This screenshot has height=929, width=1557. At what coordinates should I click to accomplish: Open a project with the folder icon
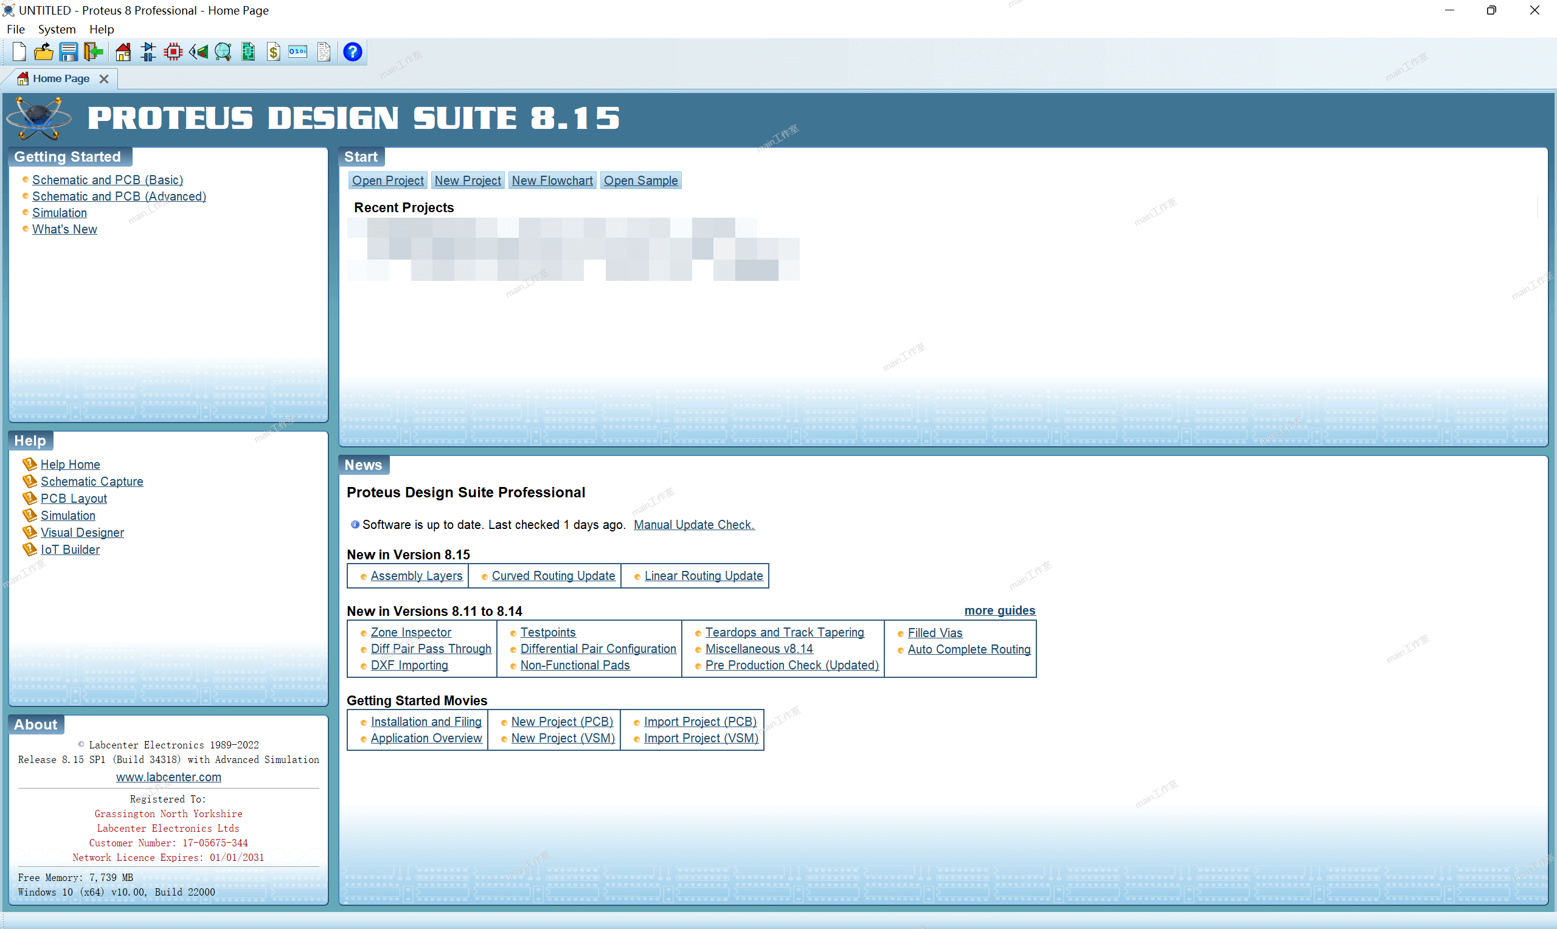click(43, 52)
